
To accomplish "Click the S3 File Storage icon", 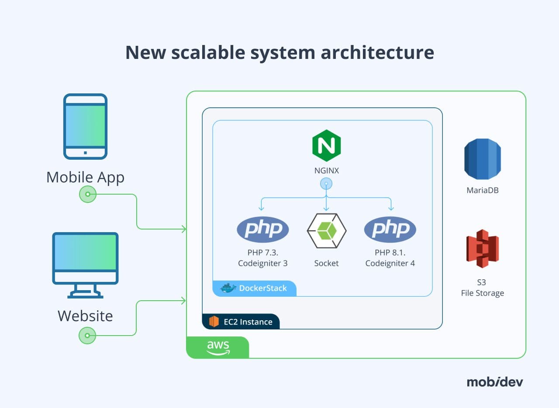I will click(482, 248).
